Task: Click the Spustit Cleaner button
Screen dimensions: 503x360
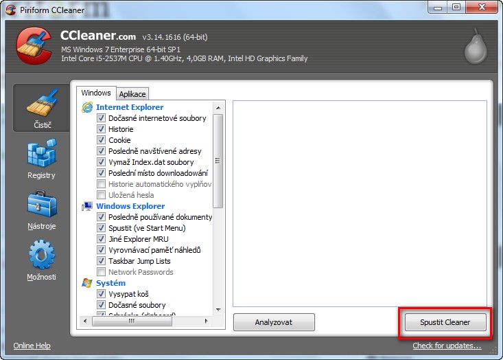Action: (x=445, y=322)
